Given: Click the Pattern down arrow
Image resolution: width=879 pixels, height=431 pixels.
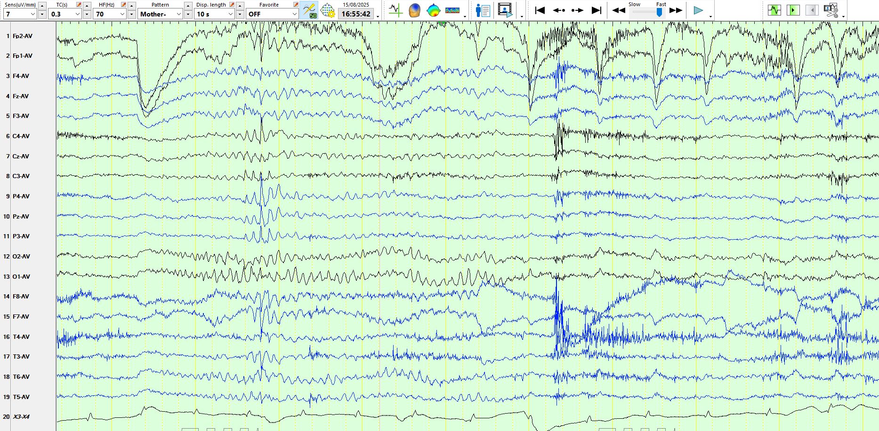Looking at the screenshot, I should tap(188, 15).
